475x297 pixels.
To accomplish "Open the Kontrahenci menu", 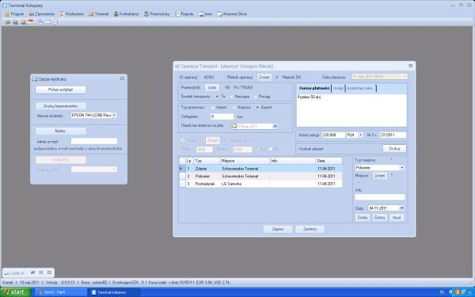I will click(126, 14).
